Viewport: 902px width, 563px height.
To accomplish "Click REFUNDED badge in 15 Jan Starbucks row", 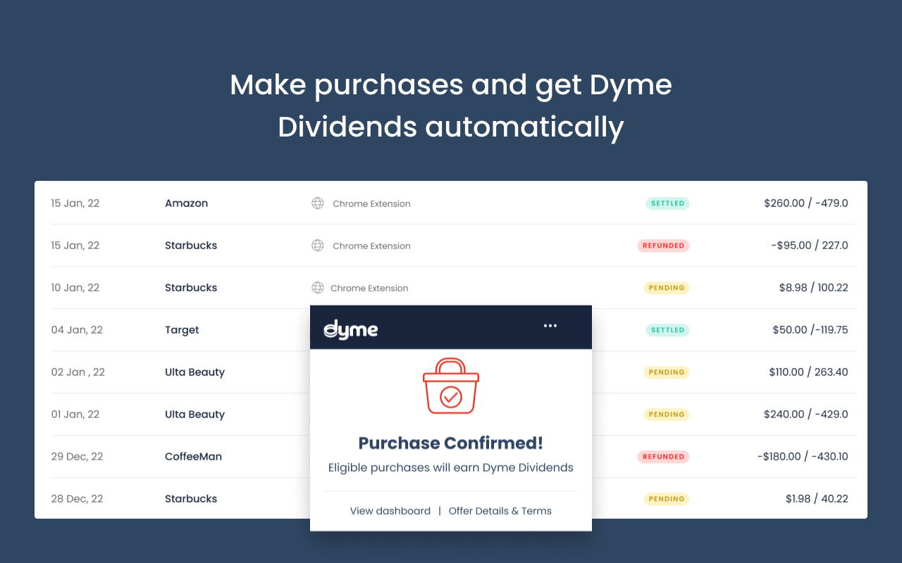I will coord(663,246).
